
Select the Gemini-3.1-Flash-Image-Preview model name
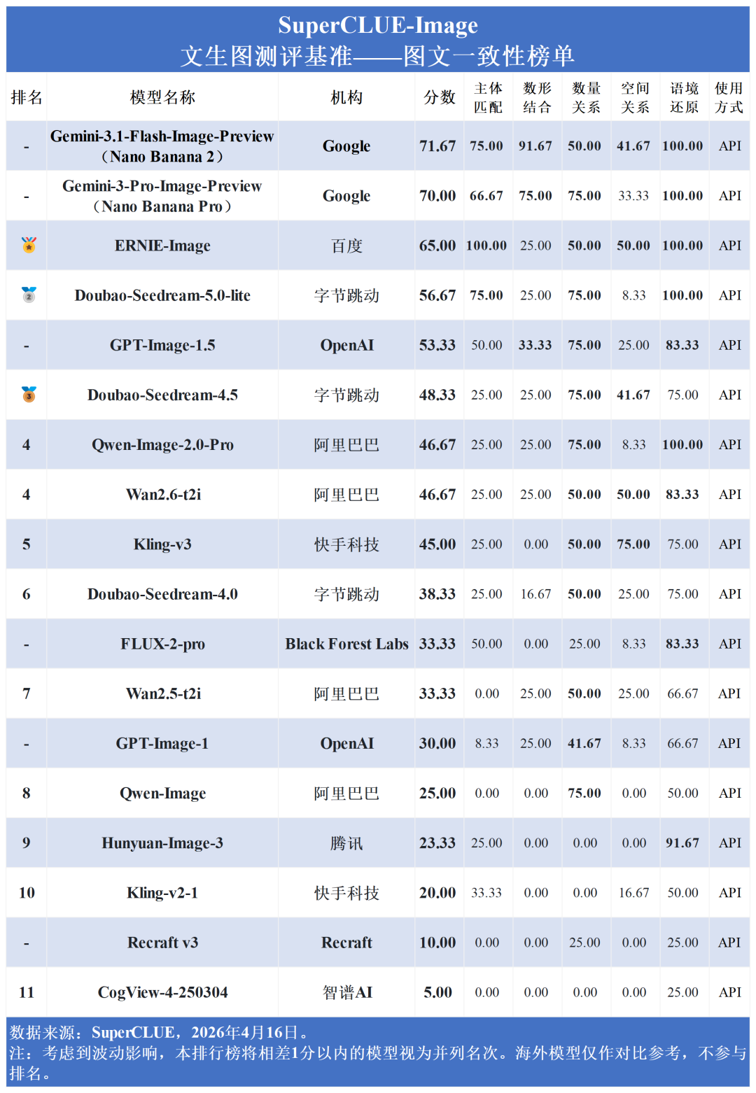pyautogui.click(x=162, y=136)
